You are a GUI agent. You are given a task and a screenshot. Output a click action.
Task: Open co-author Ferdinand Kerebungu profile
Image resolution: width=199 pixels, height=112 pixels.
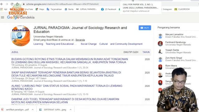pyautogui.click(x=175, y=42)
